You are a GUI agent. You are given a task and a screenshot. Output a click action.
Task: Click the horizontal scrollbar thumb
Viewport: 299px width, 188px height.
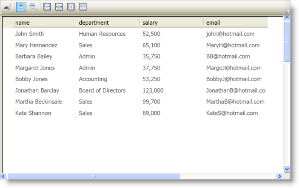[x=94, y=176]
